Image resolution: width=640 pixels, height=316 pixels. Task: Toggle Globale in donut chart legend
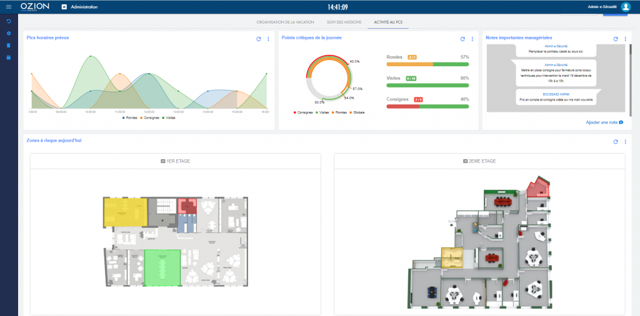tap(358, 112)
